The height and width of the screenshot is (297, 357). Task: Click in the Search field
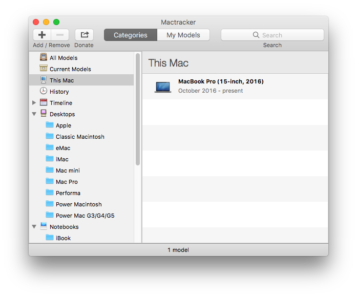272,35
